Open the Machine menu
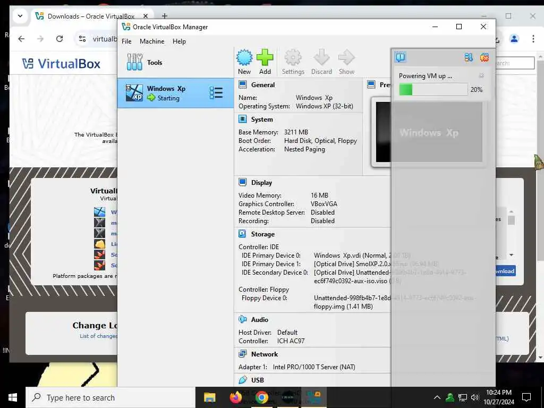544x408 pixels. [x=152, y=41]
